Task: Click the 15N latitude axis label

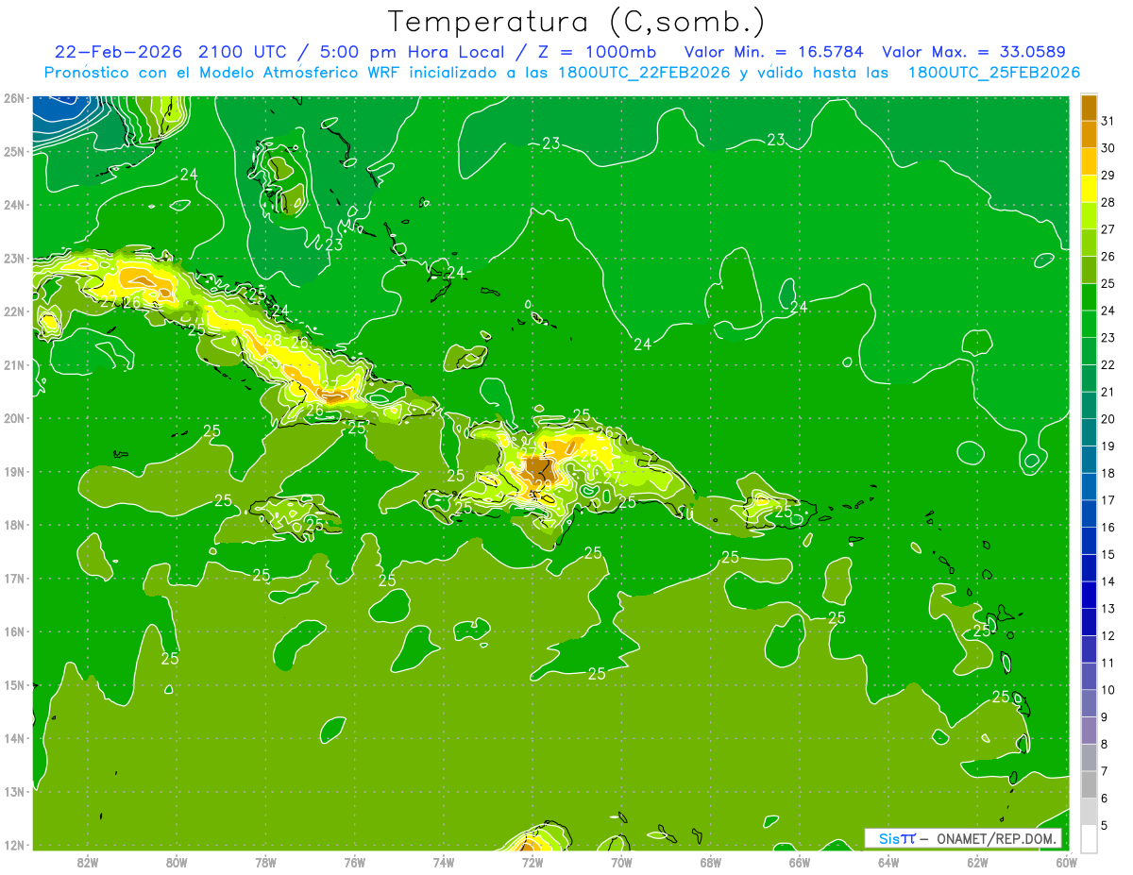Action: (x=13, y=685)
